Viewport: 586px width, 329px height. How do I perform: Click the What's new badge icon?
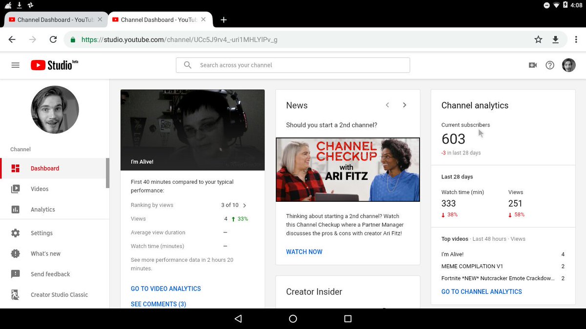16,253
